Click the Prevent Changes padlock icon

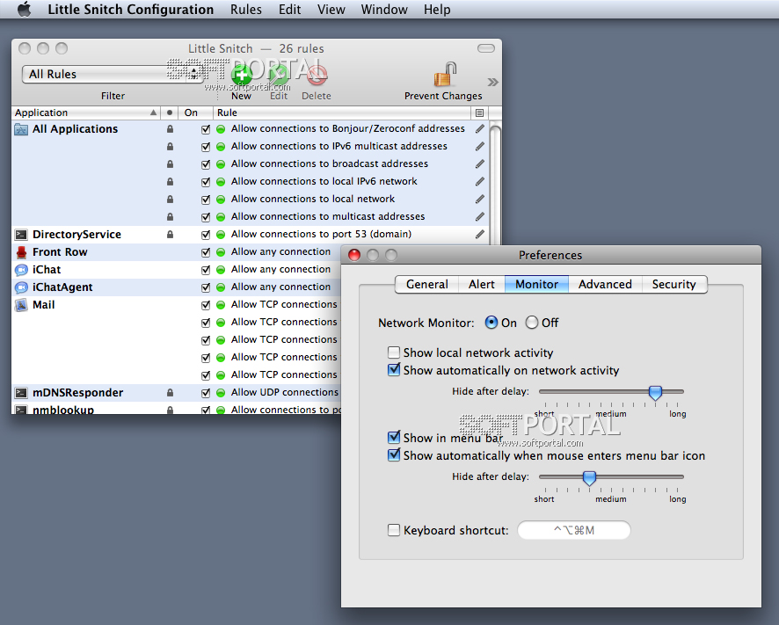point(445,75)
